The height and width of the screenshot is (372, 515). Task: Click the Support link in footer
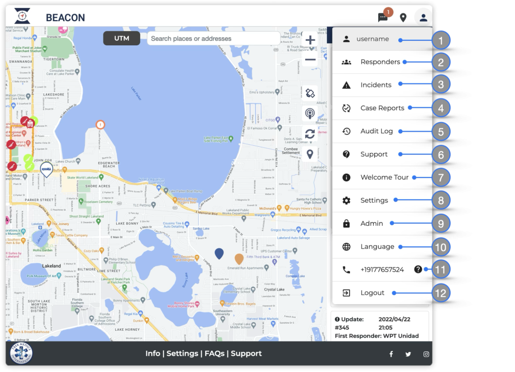pos(246,353)
